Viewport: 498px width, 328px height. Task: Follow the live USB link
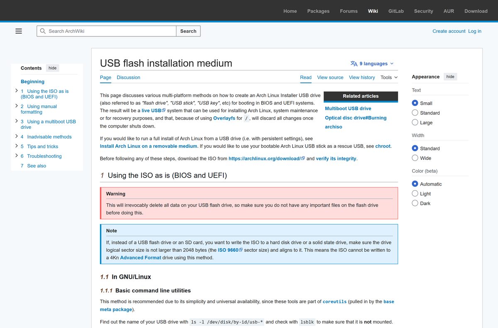(x=151, y=111)
